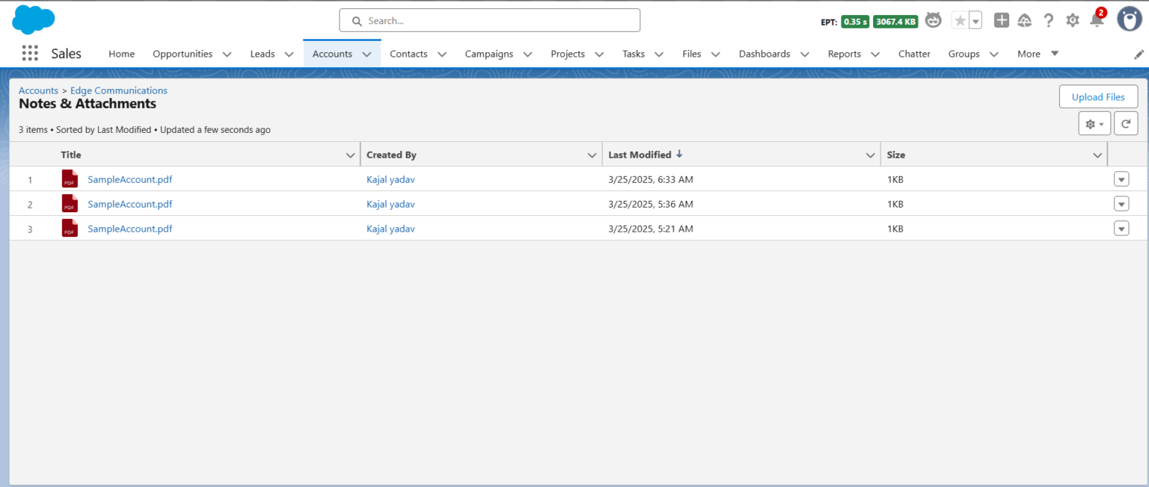The image size is (1149, 487).
Task: Open the Setup gear icon
Action: coord(1072,20)
